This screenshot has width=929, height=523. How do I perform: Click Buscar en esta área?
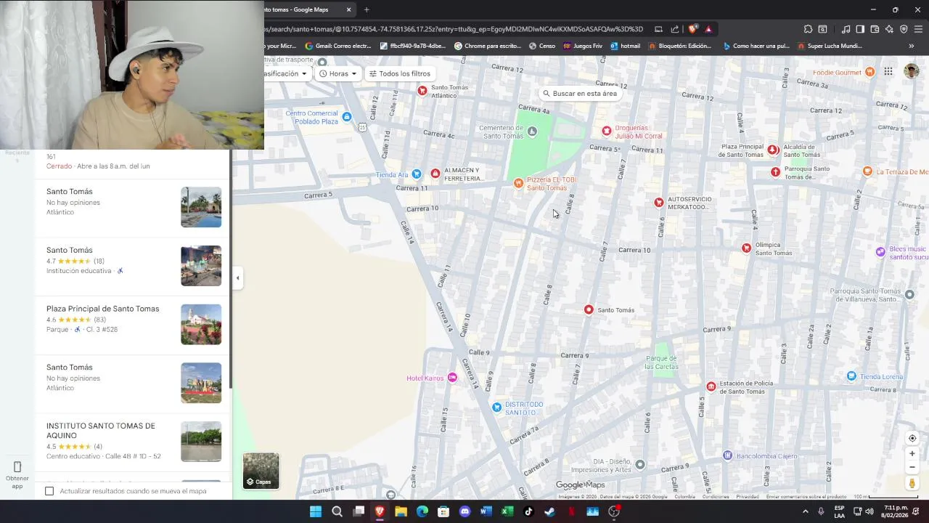click(x=580, y=93)
